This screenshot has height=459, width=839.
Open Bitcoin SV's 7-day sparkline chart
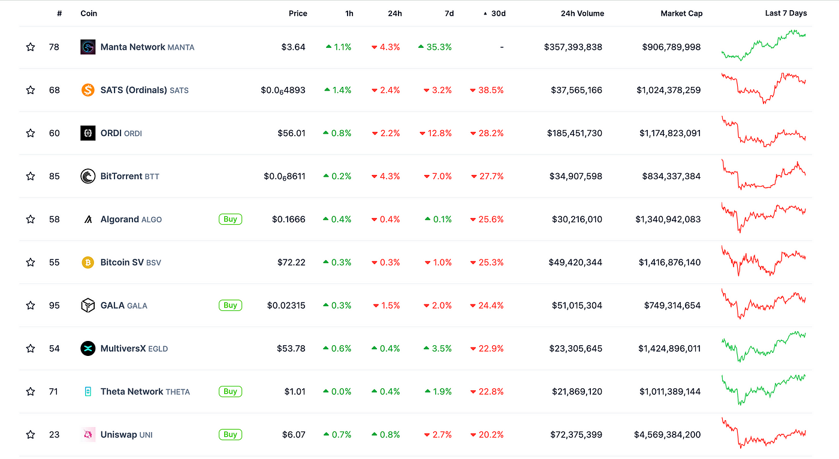[763, 261]
